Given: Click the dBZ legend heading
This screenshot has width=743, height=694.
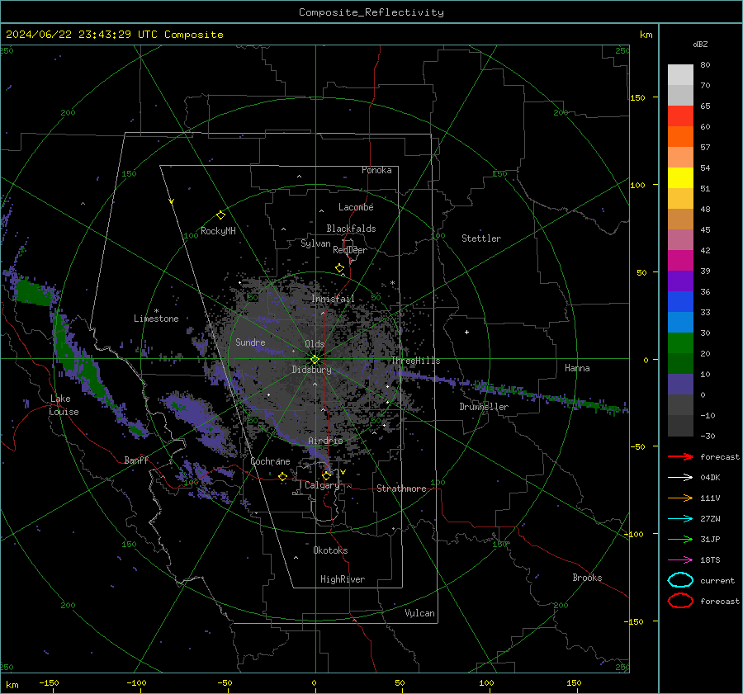Looking at the screenshot, I should point(700,44).
